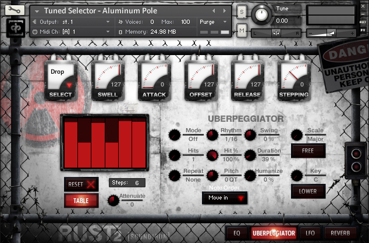
Task: Click the Max voices value 100
Action: click(x=185, y=22)
